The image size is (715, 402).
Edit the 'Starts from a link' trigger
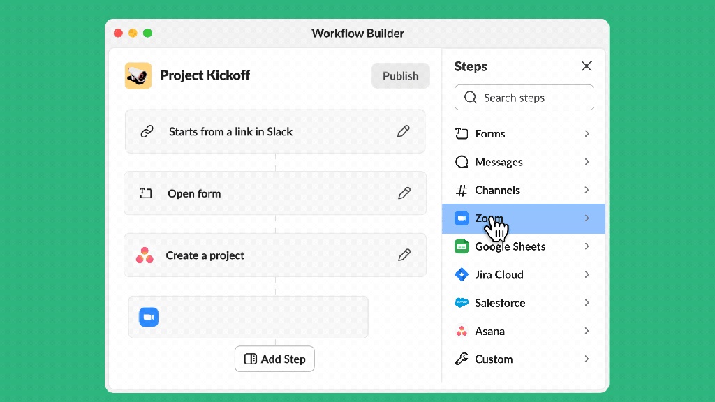403,131
